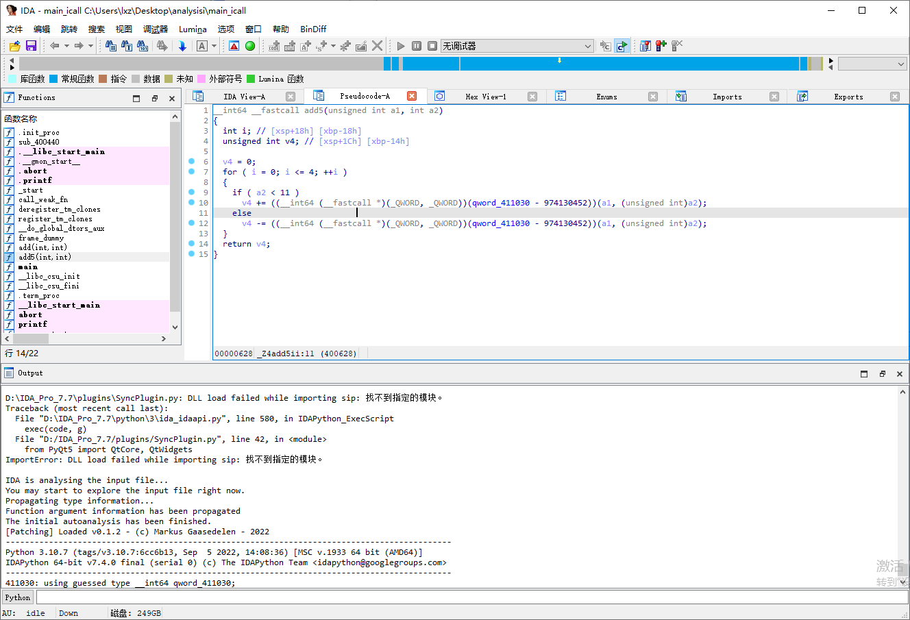Screen dimensions: 910x620
Task: Switch to the IDA View-A tab
Action: 244,97
